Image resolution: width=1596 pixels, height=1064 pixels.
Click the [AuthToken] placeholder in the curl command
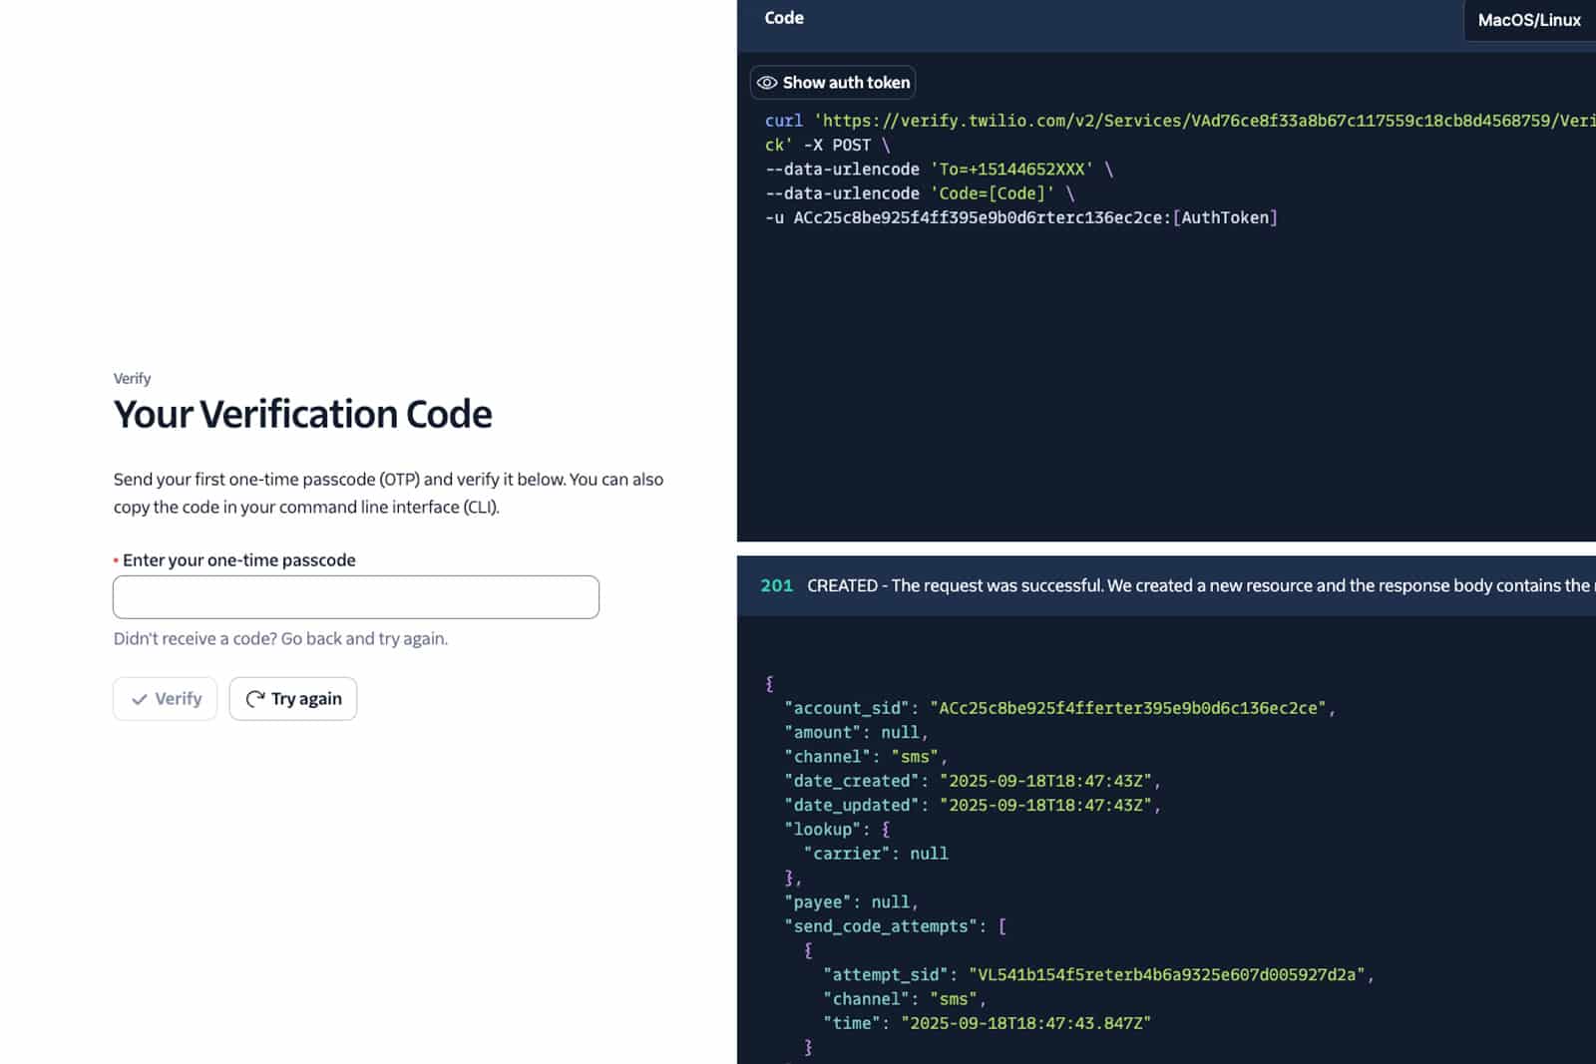click(x=1225, y=217)
